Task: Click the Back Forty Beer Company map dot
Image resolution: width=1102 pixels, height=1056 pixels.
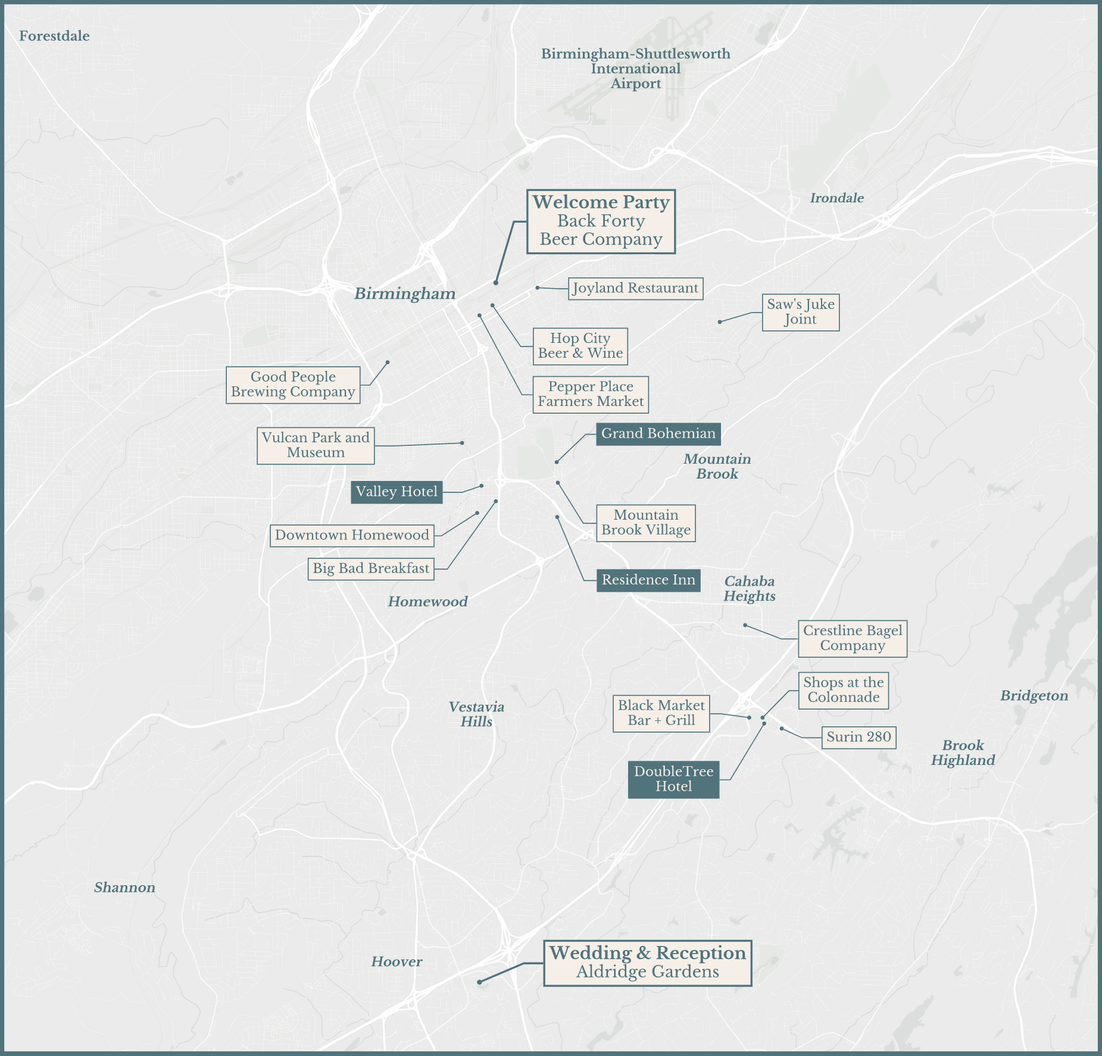Action: [x=495, y=283]
